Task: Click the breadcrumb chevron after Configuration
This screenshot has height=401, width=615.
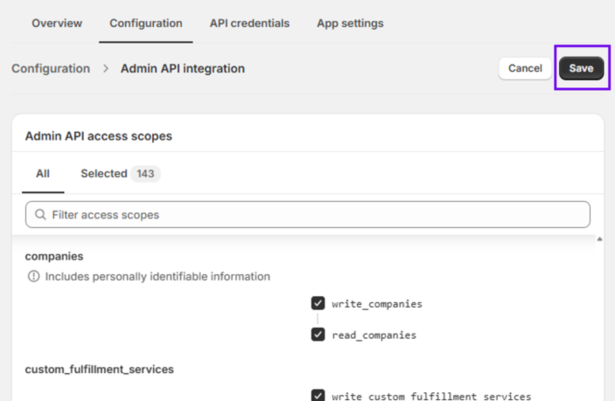Action: coord(105,68)
